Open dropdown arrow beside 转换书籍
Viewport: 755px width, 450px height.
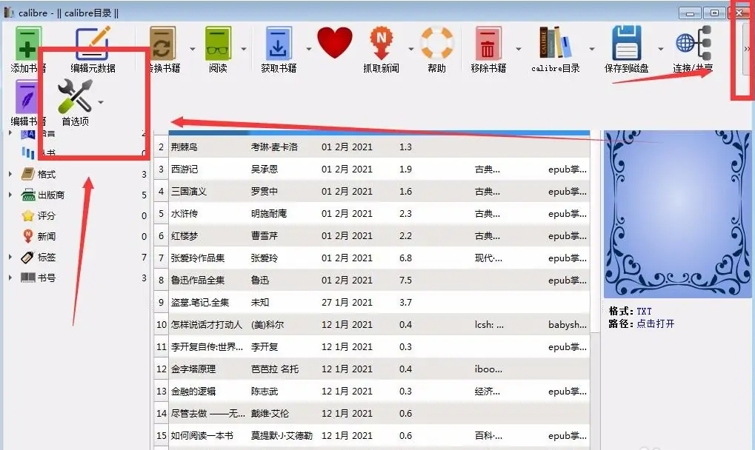pos(193,49)
